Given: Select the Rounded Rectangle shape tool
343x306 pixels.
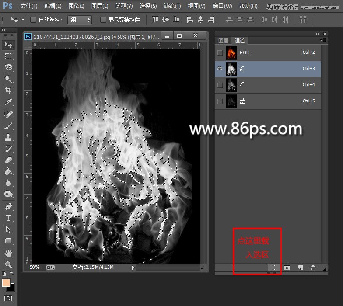Looking at the screenshot, I should (8, 241).
